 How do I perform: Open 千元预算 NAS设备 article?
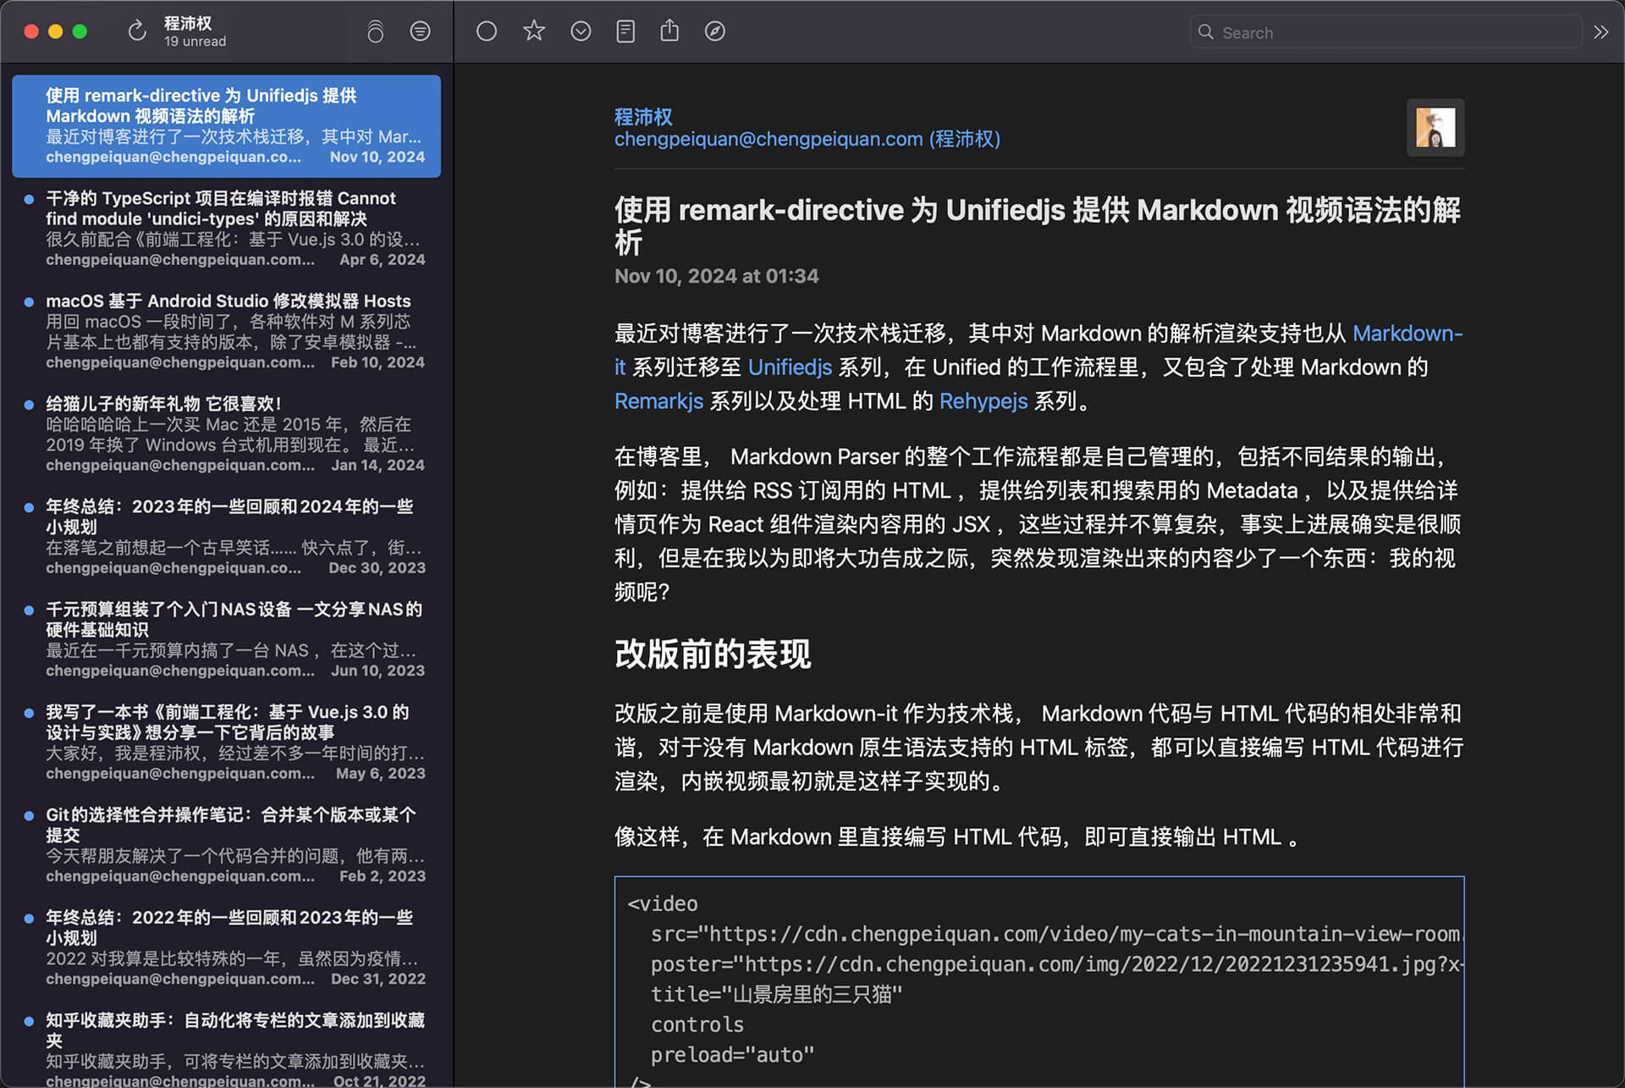click(226, 639)
